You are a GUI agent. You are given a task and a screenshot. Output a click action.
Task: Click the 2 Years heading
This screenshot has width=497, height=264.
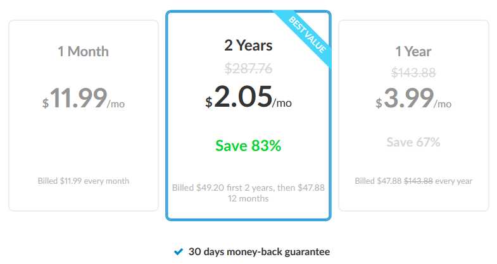[248, 45]
